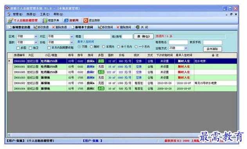Select the row numbered ZW001003
The height and width of the screenshot is (149, 247).
(x=122, y=78)
